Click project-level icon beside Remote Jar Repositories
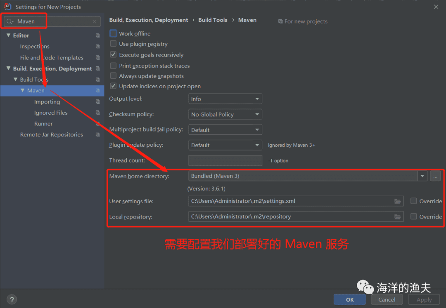The width and height of the screenshot is (446, 308). [x=97, y=134]
